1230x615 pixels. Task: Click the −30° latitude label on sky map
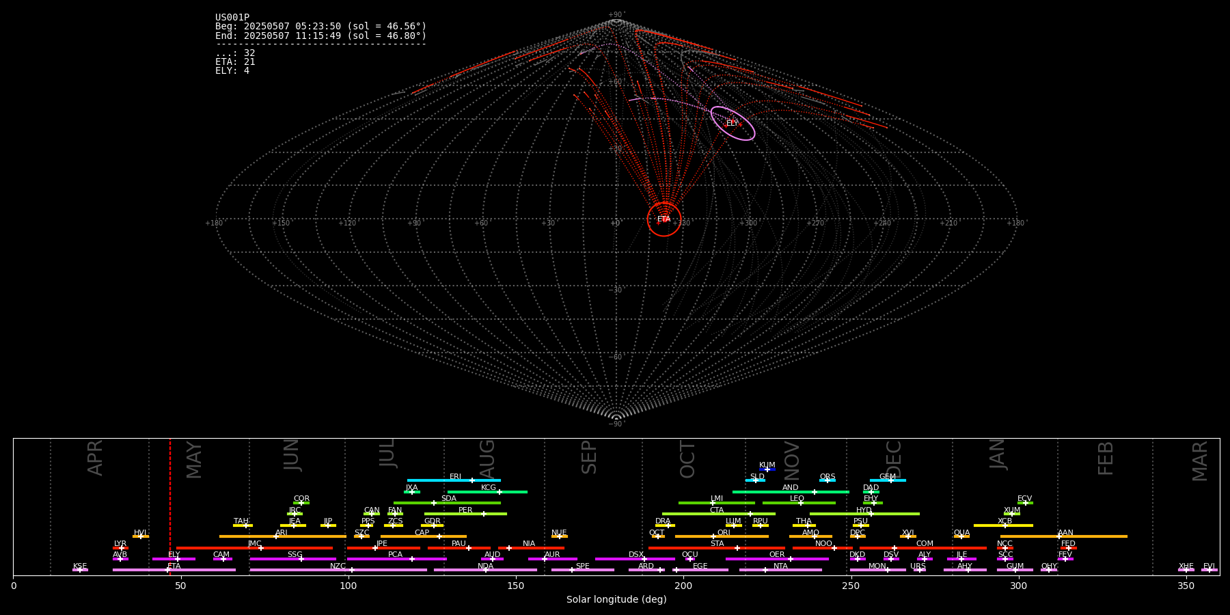click(x=616, y=290)
